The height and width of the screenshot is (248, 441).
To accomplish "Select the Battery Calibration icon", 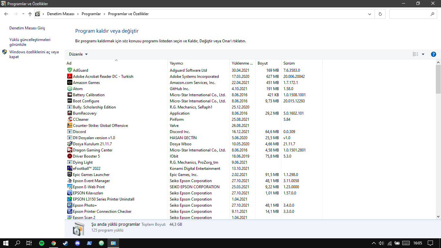I will (x=69, y=95).
